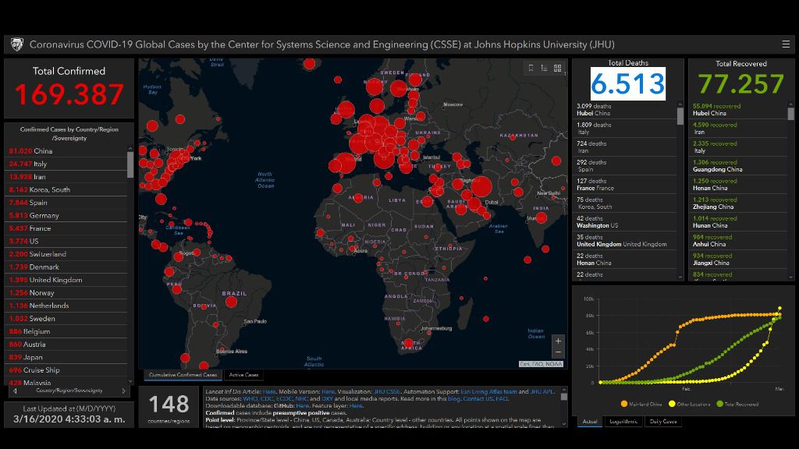The width and height of the screenshot is (799, 449).
Task: Select '3.774 US' in country list
Action: pos(66,242)
